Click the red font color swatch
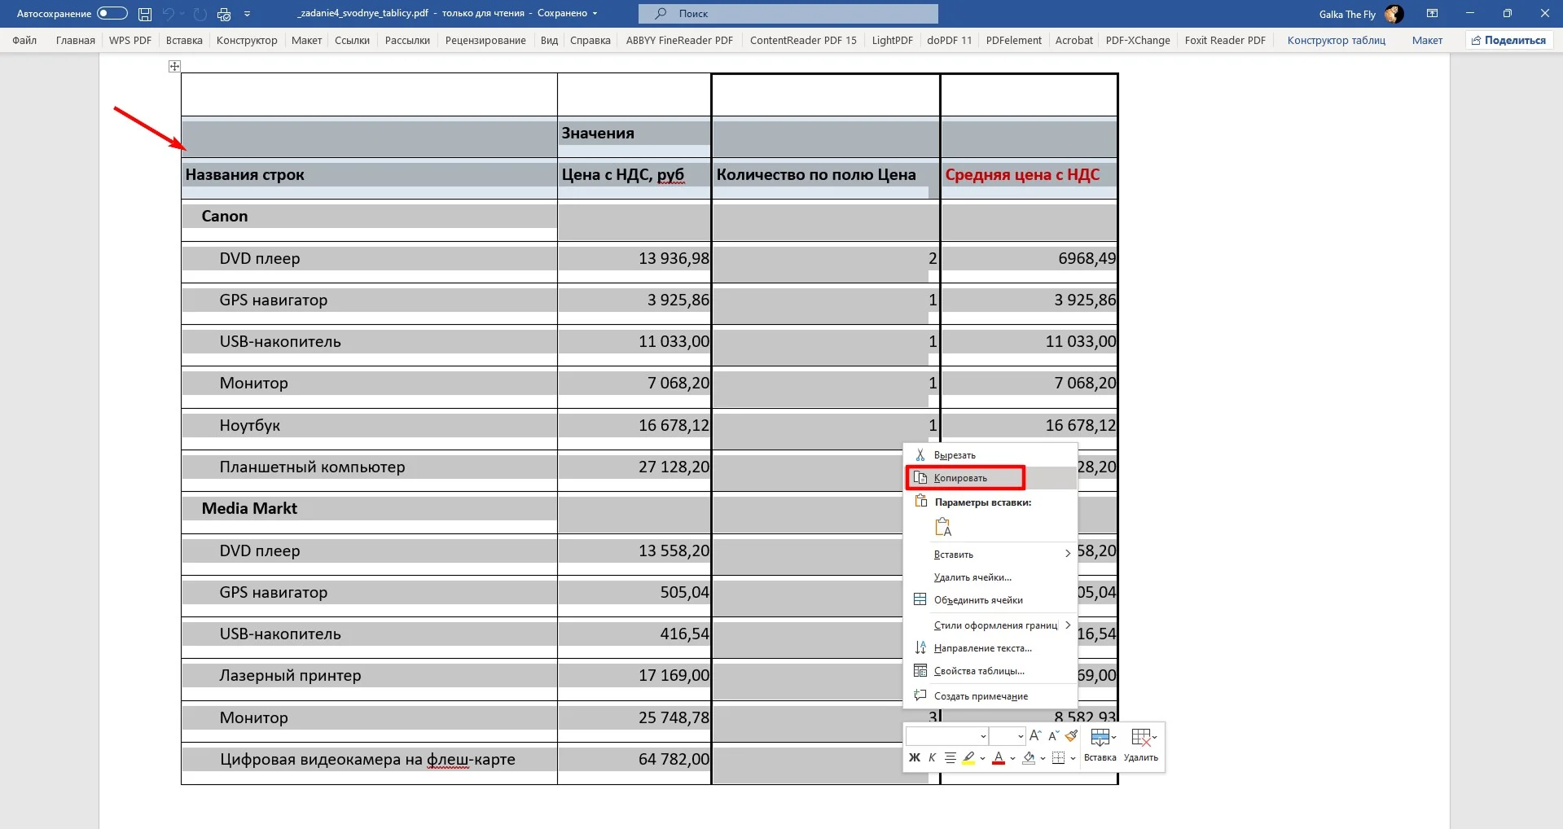 999,758
